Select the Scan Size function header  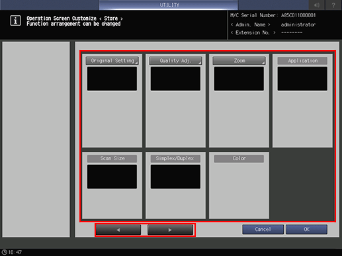coord(112,158)
